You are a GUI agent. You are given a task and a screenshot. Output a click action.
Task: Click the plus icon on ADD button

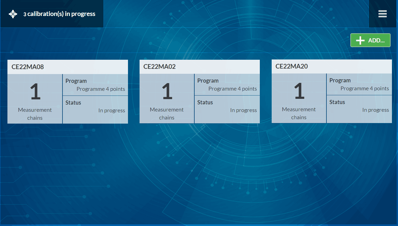pyautogui.click(x=360, y=40)
